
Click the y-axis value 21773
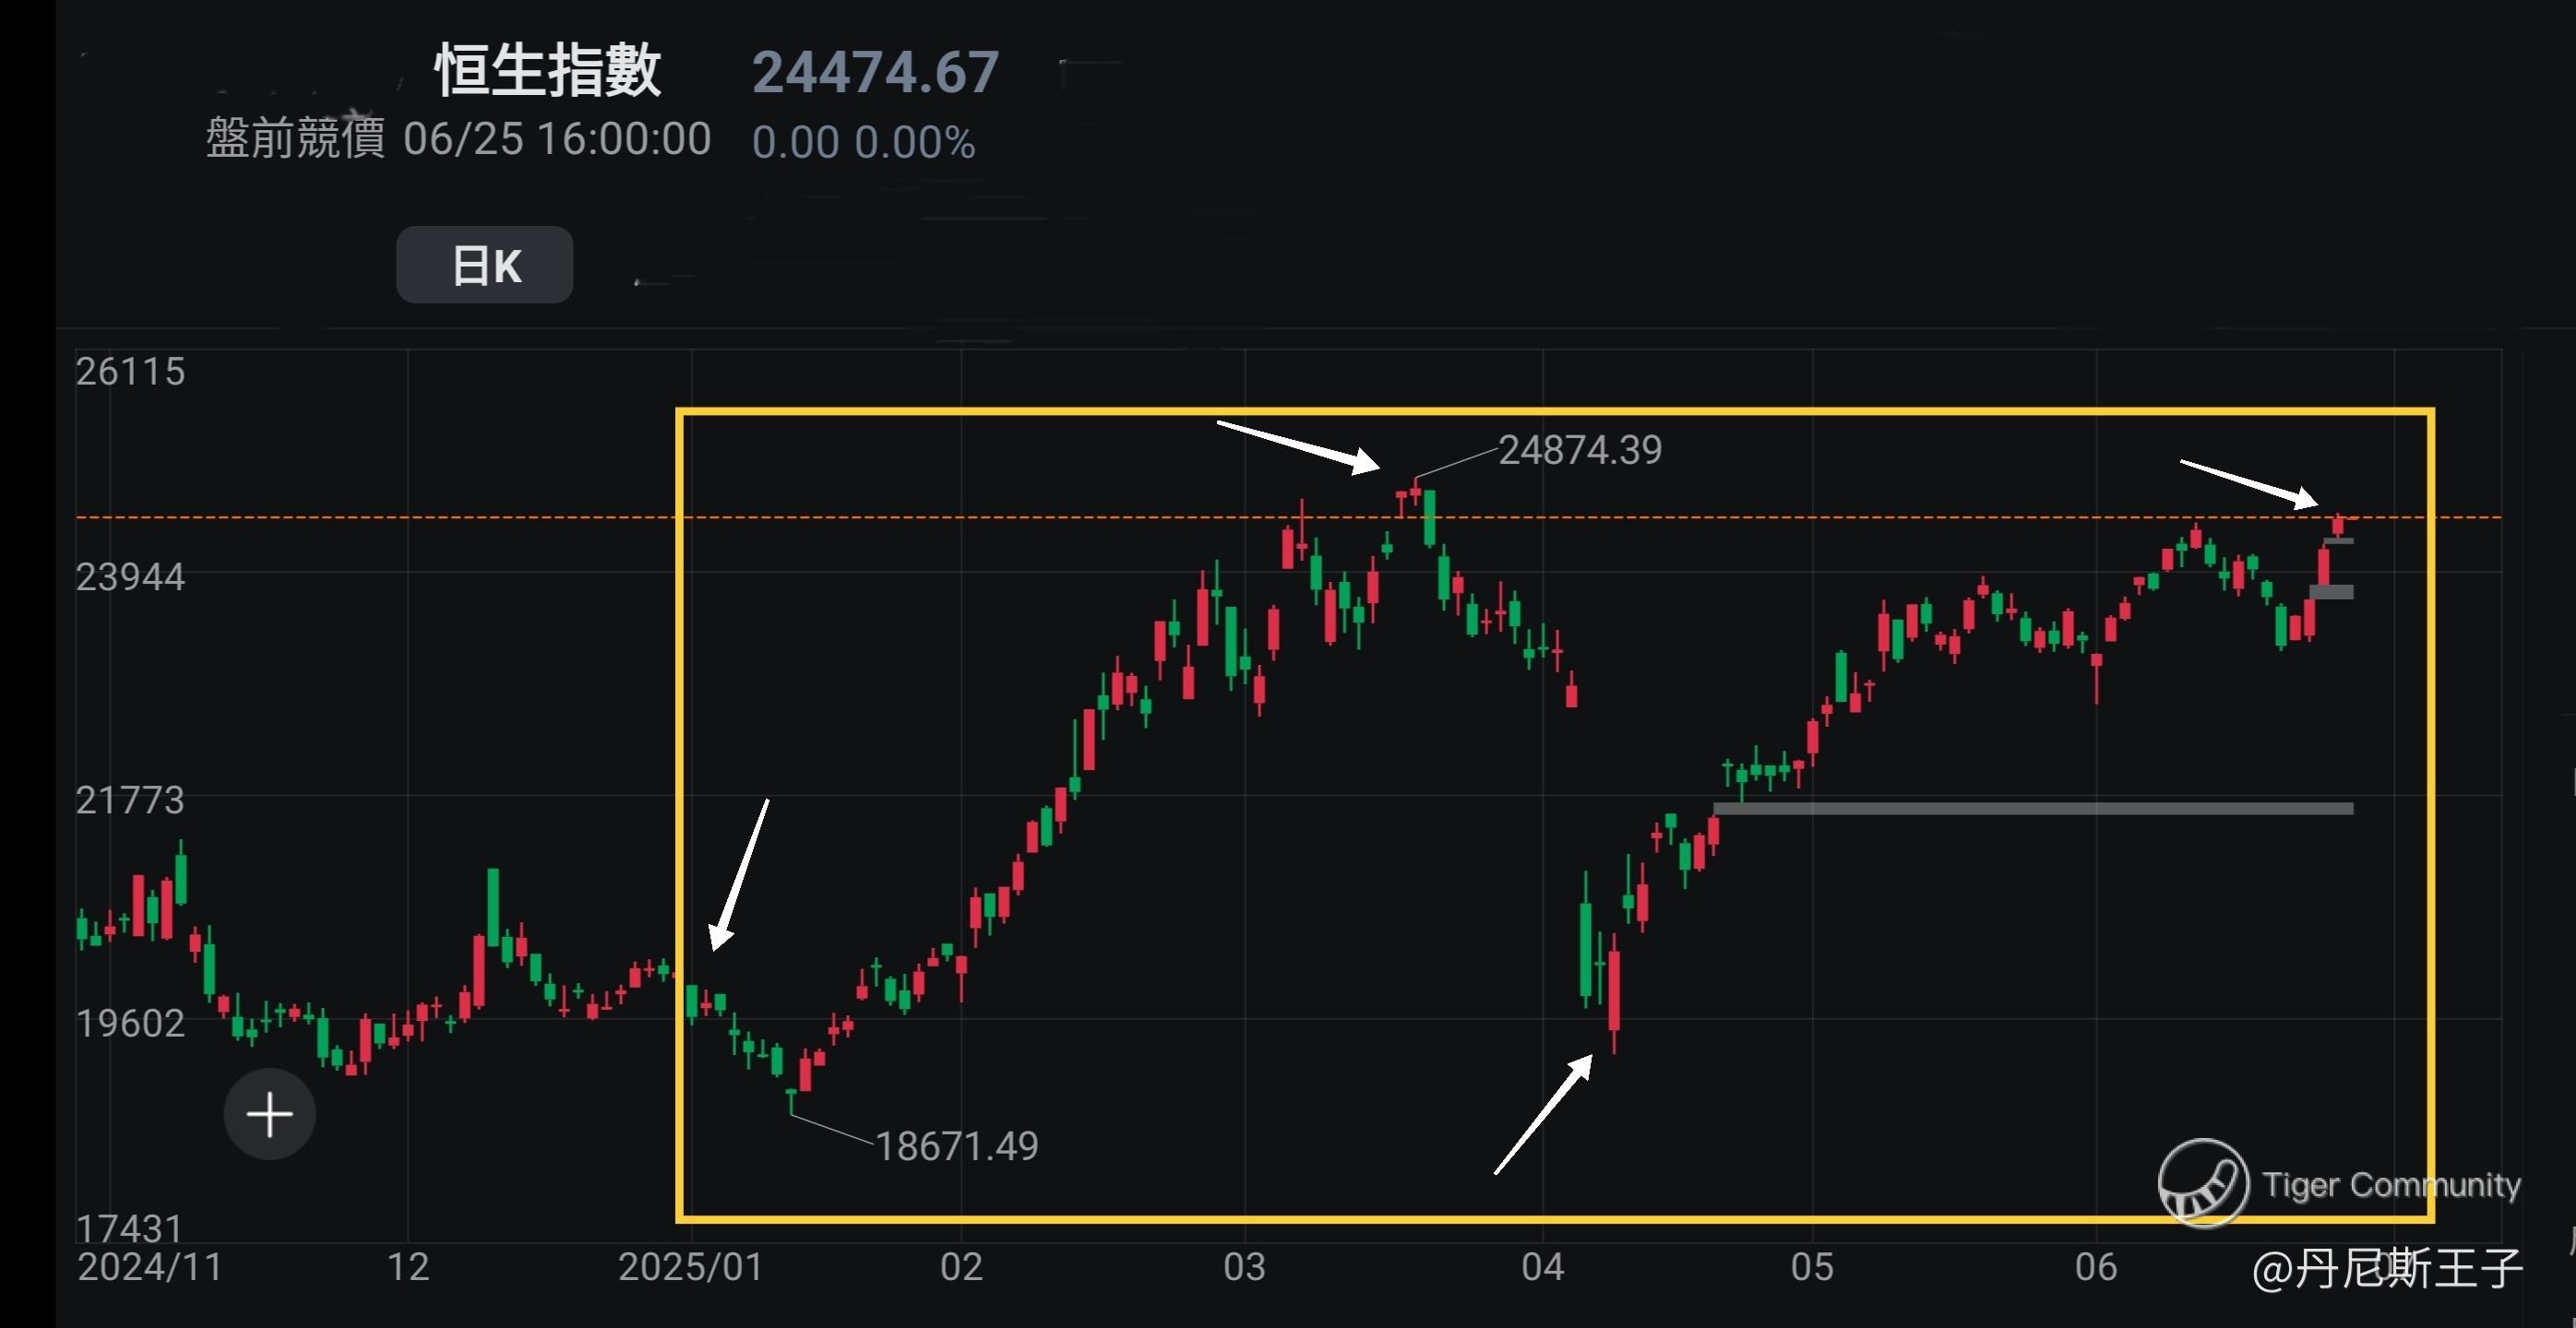tap(131, 800)
